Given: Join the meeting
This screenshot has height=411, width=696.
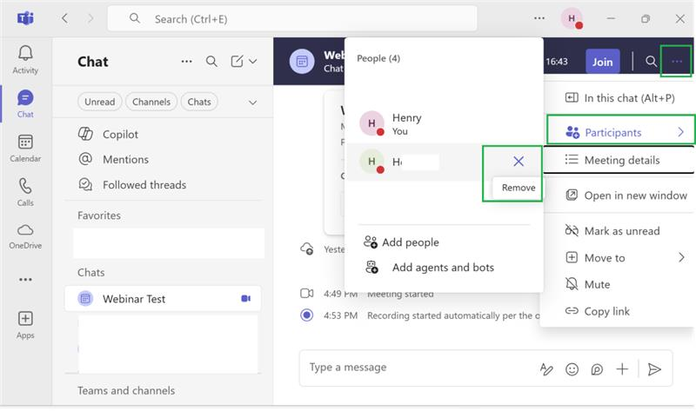Looking at the screenshot, I should point(602,62).
